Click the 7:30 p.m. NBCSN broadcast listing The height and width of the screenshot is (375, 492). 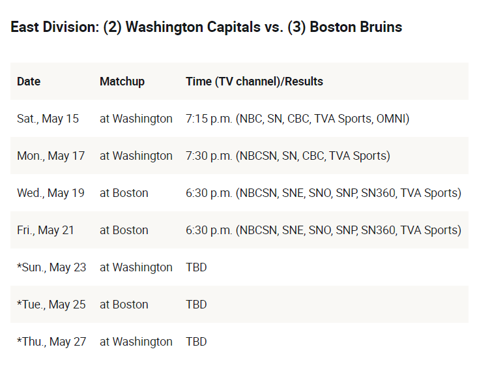coord(288,156)
